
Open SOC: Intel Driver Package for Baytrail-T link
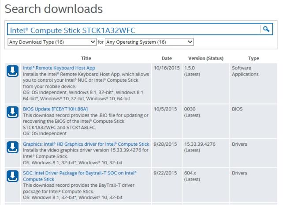click(80, 176)
